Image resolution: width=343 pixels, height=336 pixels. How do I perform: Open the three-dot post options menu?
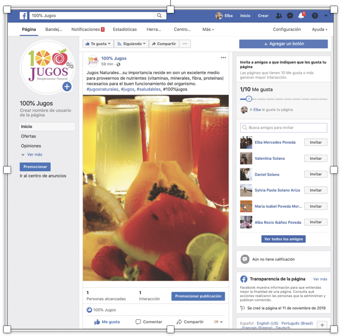tap(223, 58)
